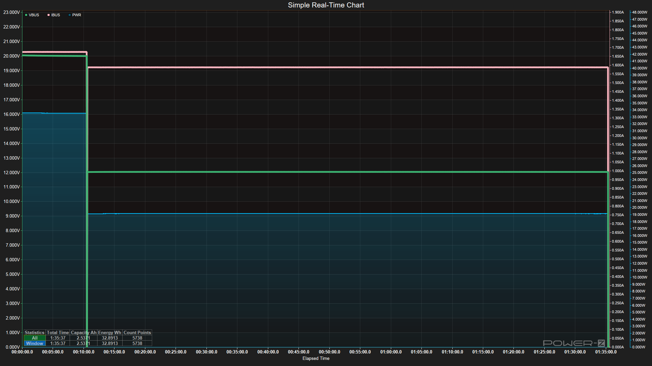The image size is (652, 366).
Task: Click the 48.000W power axis label
Action: [x=640, y=12]
